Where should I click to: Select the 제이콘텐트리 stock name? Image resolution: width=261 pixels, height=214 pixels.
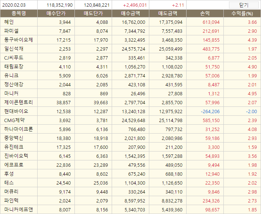(19, 102)
